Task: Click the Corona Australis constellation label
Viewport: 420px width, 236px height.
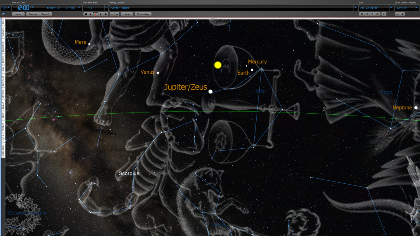Action: point(27,213)
